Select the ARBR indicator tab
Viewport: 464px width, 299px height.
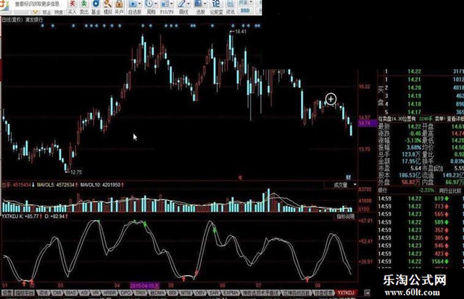pyautogui.click(x=109, y=293)
